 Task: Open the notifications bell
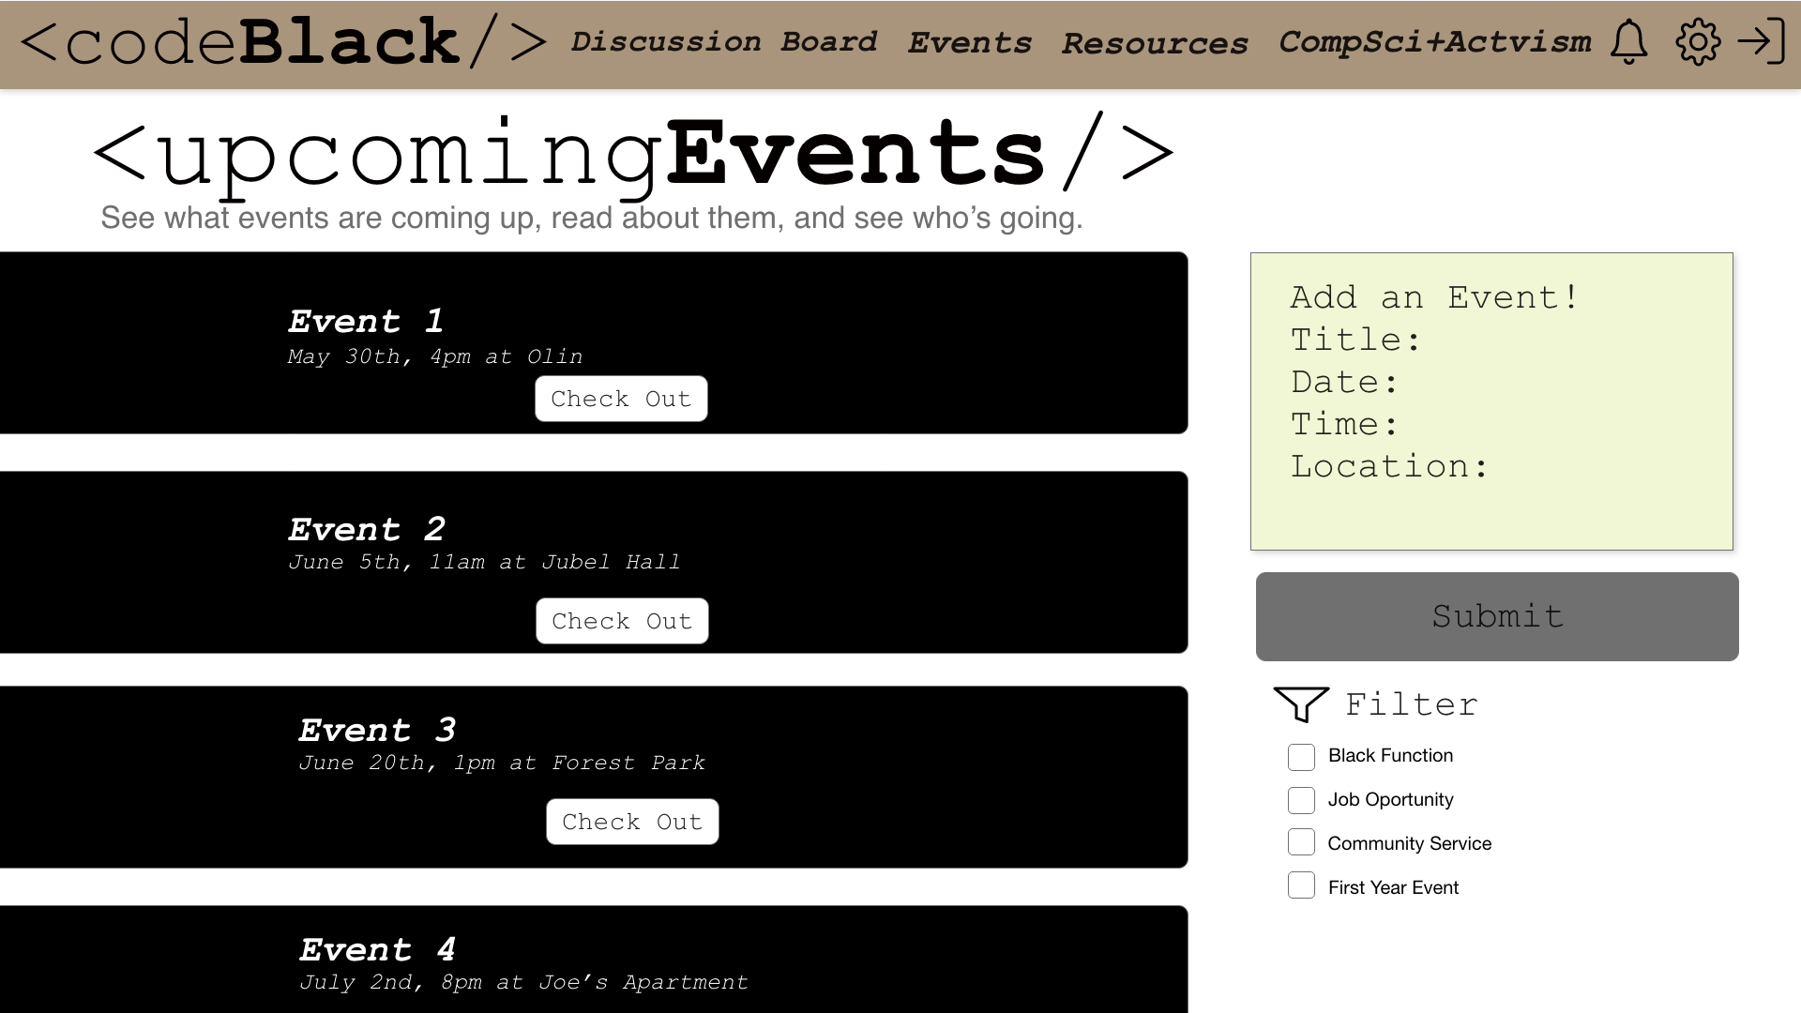point(1629,42)
